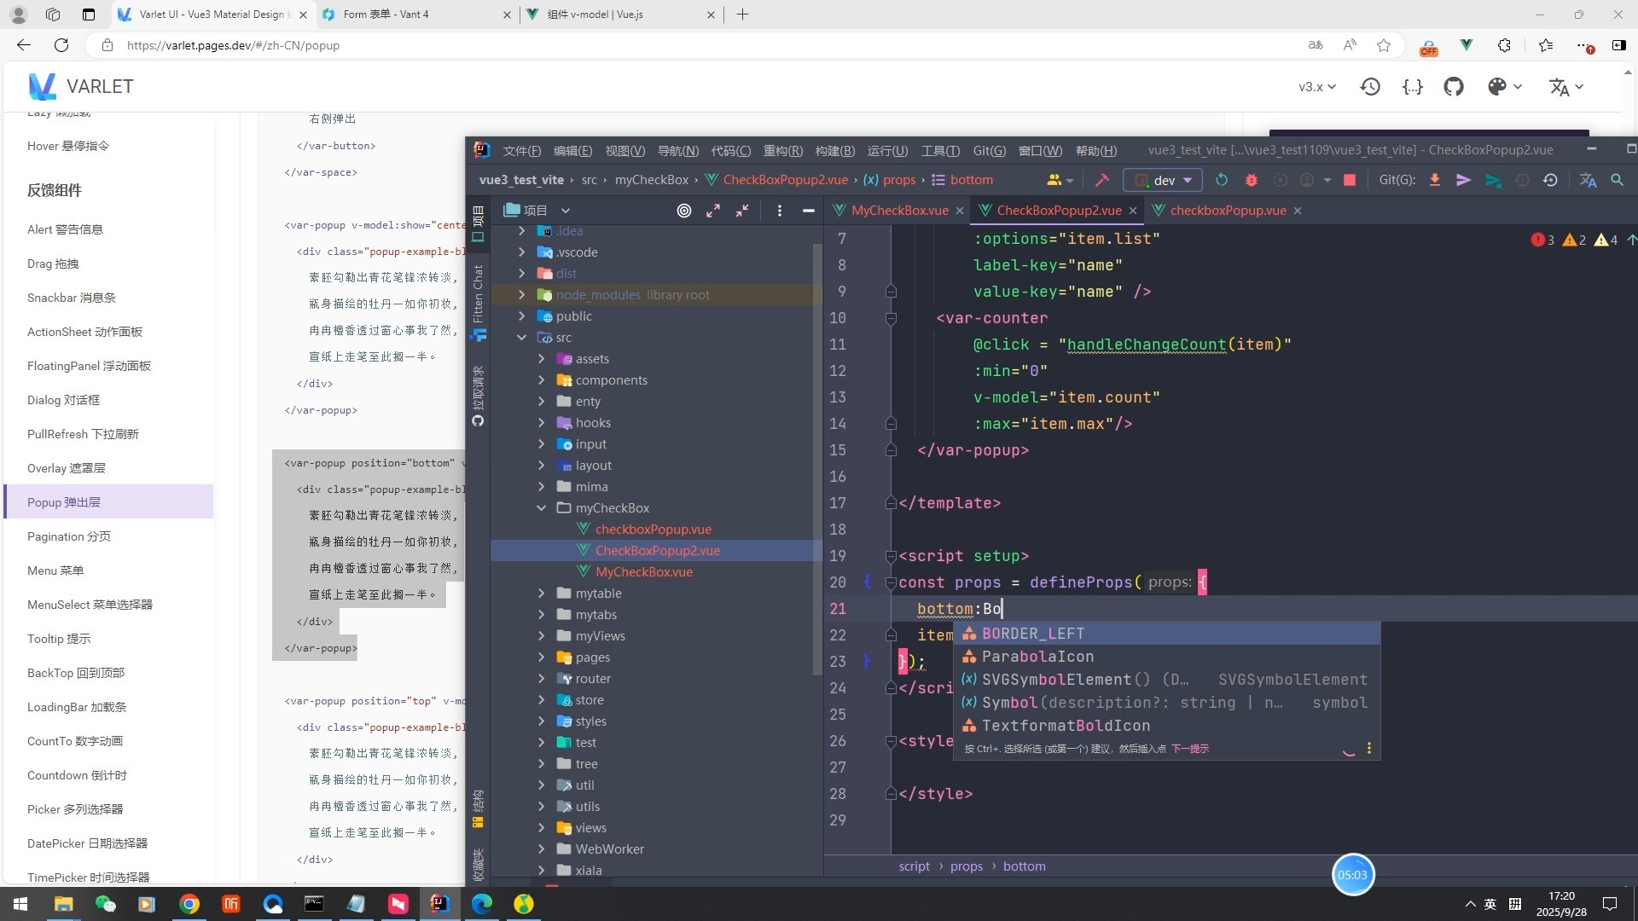Toggle the Fitten Chat tool window

[478, 294]
